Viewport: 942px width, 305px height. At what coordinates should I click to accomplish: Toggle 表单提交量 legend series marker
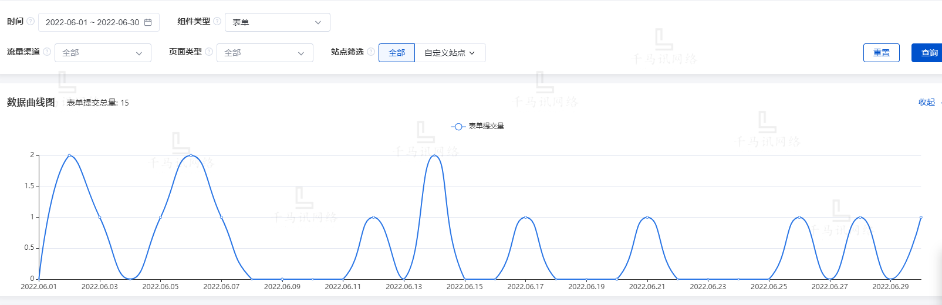click(x=458, y=126)
